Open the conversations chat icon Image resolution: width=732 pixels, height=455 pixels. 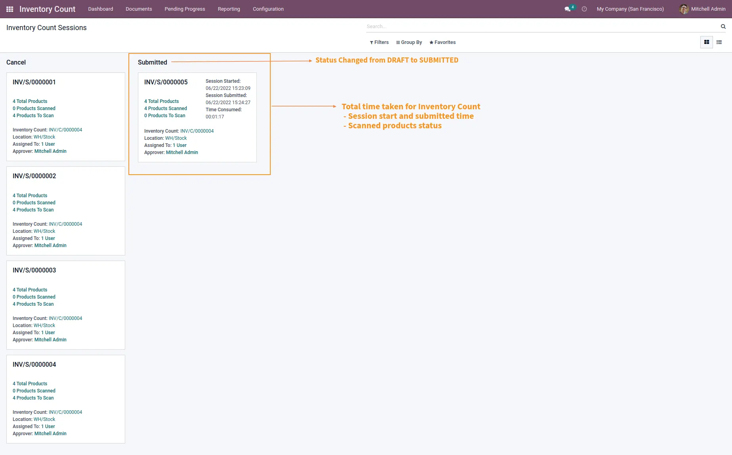(568, 9)
